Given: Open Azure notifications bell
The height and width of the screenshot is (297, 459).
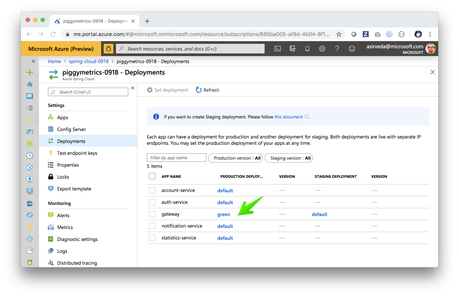Looking at the screenshot, I should [x=307, y=49].
